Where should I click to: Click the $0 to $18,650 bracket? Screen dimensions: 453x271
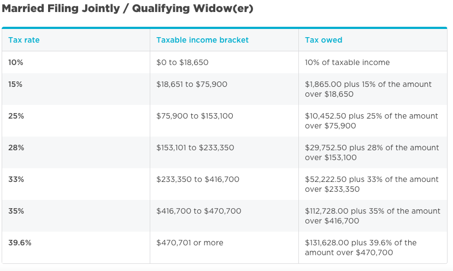coord(183,62)
